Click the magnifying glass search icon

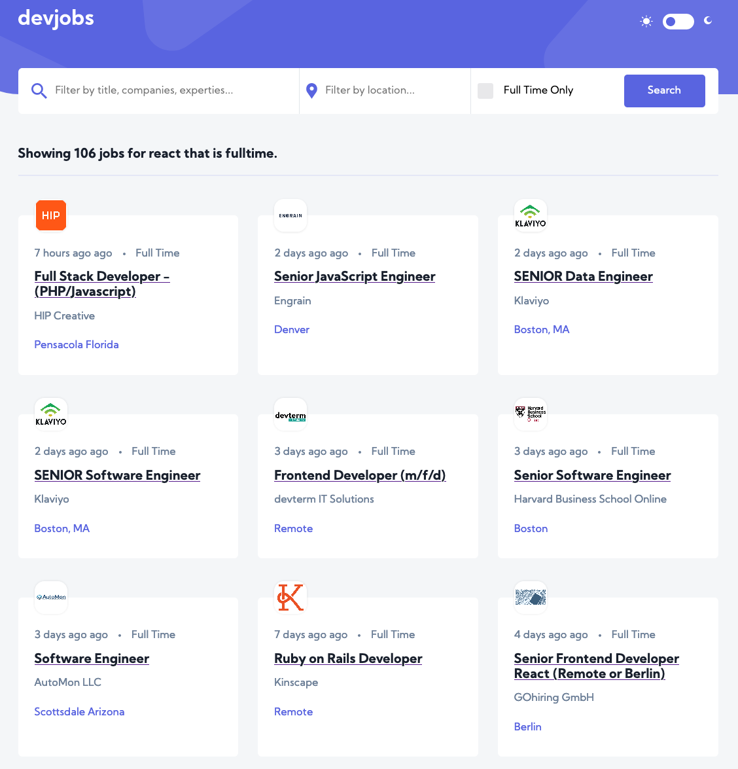click(x=39, y=91)
